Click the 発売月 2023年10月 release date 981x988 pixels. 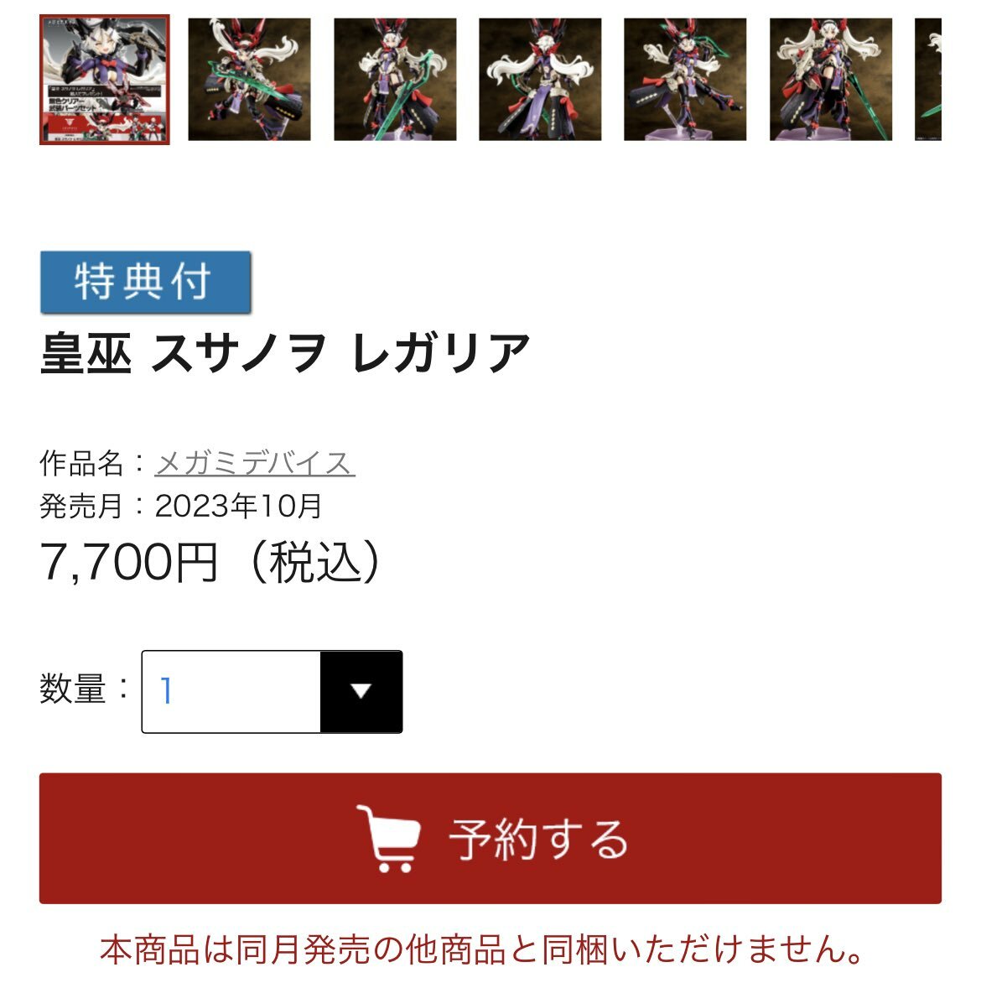(181, 506)
